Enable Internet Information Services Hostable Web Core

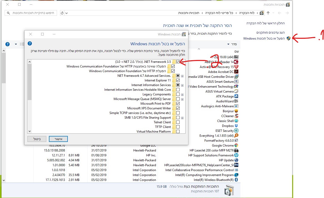178,90
